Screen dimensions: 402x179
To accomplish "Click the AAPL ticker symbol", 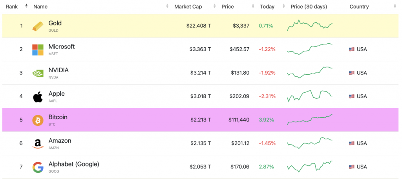I will [x=53, y=101].
